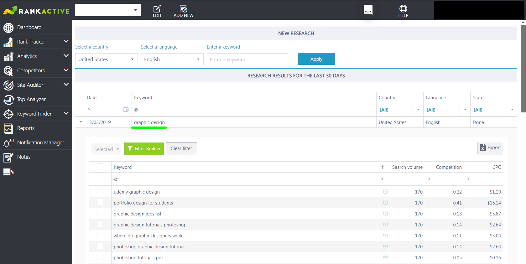Open the chat message icon in header
The height and width of the screenshot is (264, 526).
pos(368,9)
